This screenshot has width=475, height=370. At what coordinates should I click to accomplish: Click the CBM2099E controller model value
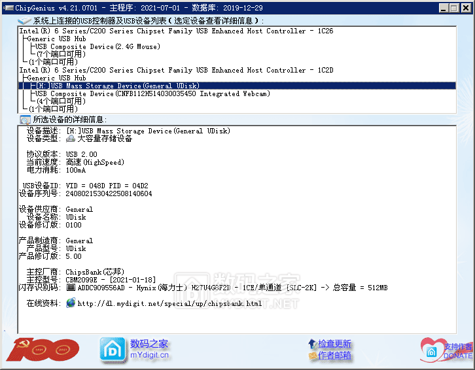[111, 280]
